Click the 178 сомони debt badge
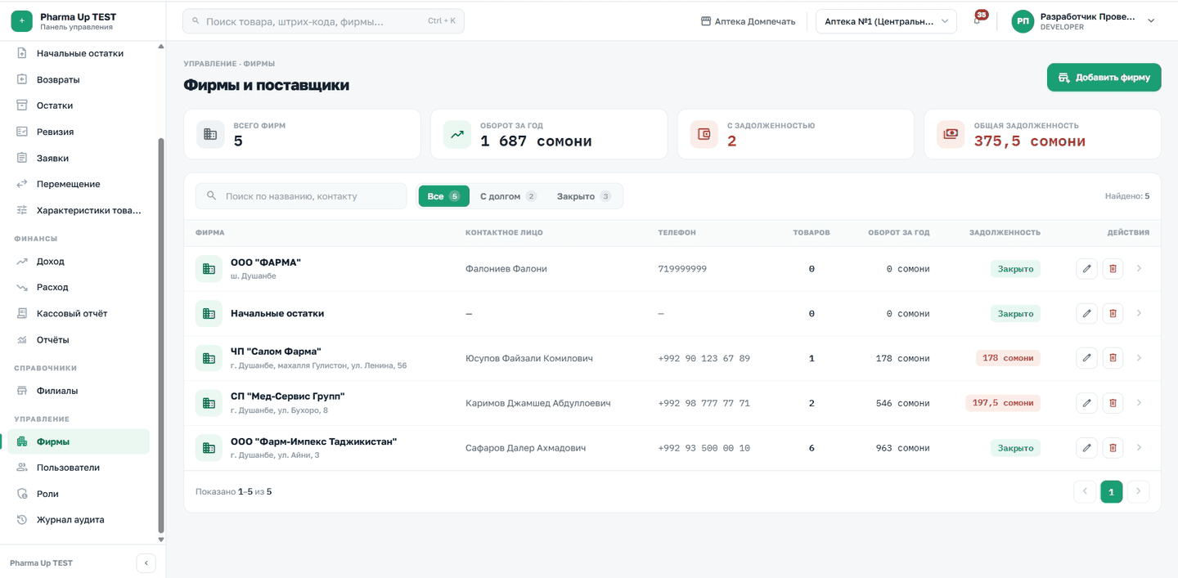Screen dimensions: 1178x578 click(1008, 358)
